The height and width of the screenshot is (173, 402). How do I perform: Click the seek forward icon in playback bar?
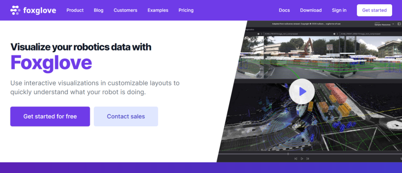point(308,159)
